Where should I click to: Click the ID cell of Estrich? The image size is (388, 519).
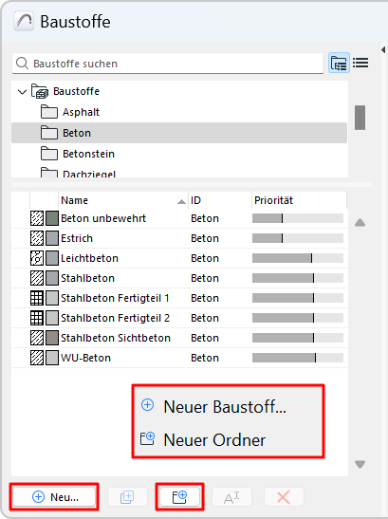[205, 238]
